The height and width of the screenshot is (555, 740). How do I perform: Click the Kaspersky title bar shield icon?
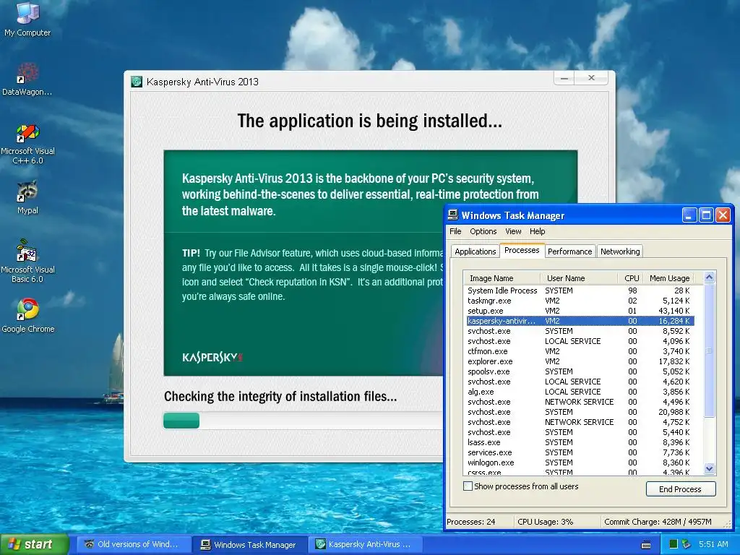click(x=137, y=82)
